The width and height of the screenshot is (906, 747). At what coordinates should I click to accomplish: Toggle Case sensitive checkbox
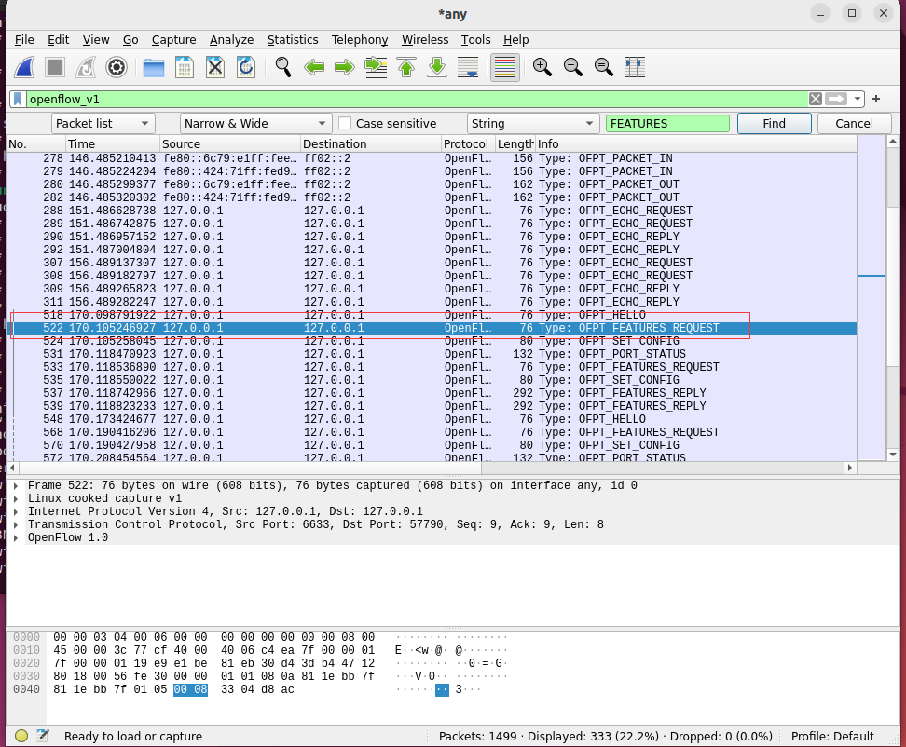coord(345,124)
